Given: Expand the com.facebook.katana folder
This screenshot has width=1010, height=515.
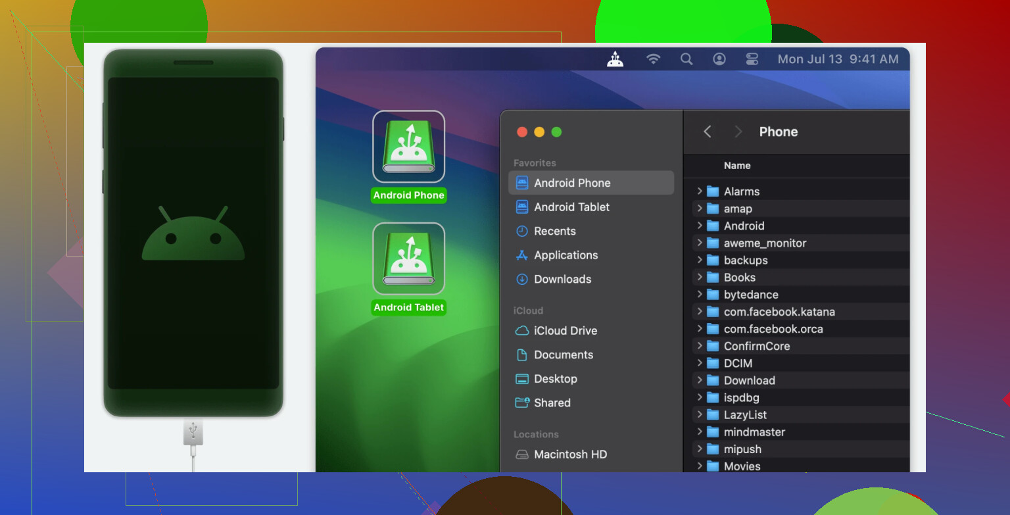Looking at the screenshot, I should point(700,312).
